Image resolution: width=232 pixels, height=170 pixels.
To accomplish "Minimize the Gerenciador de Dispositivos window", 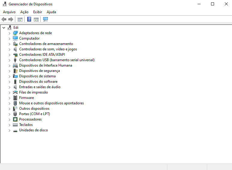I will (x=199, y=4).
